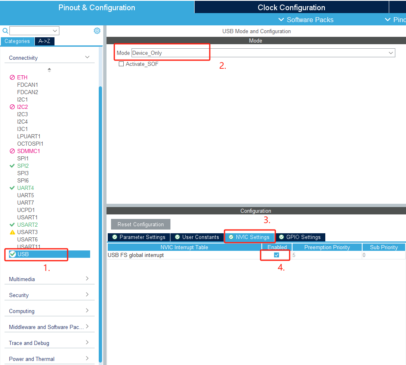Image resolution: width=406 pixels, height=365 pixels.
Task: Click the Preemption Priority column header
Action: click(x=327, y=247)
